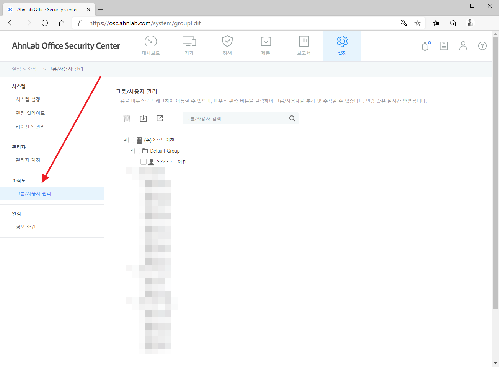Click the browser back arrow button

point(11,23)
